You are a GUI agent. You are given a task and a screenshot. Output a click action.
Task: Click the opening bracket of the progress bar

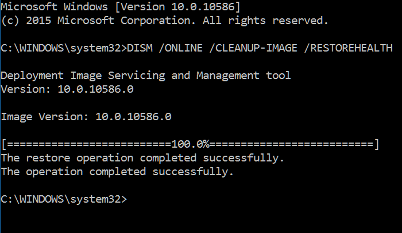(4, 144)
